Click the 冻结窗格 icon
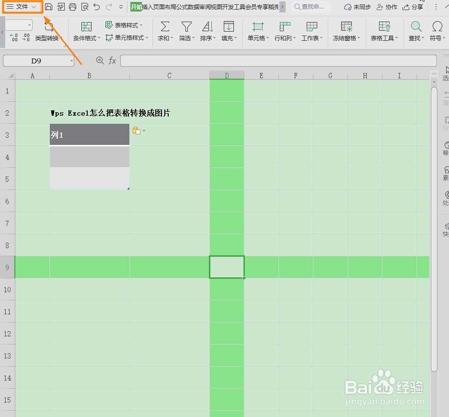Screen dimensions: 449x417 click(346, 26)
